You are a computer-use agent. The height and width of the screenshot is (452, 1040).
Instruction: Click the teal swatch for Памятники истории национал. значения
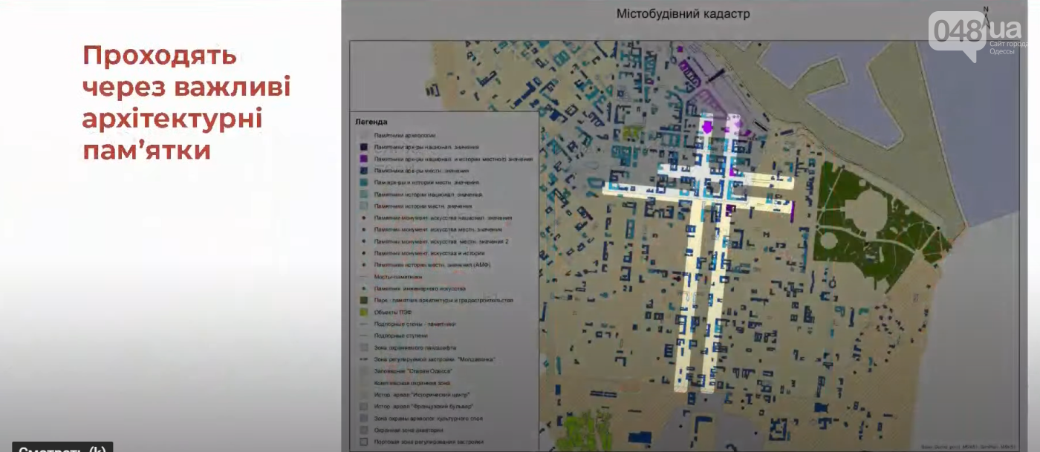(363, 194)
